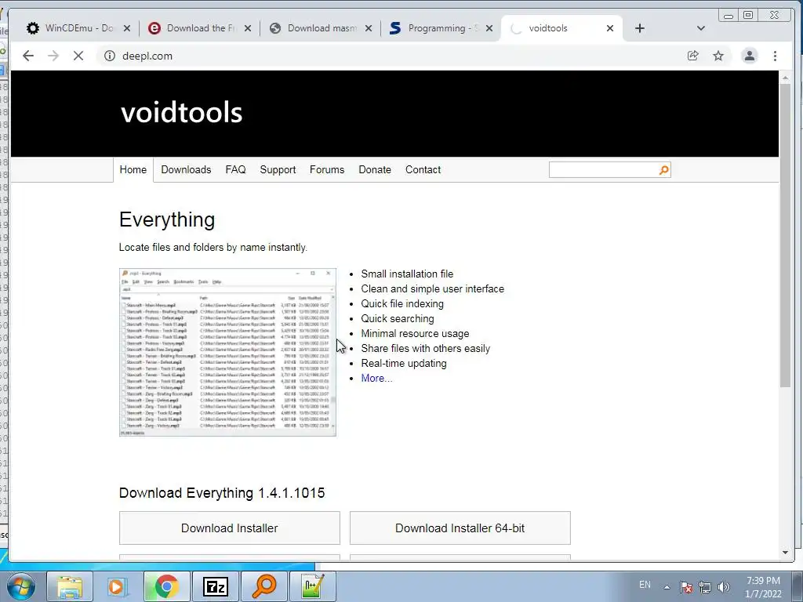The height and width of the screenshot is (602, 803).
Task: Close the voidtools tab
Action: click(610, 28)
